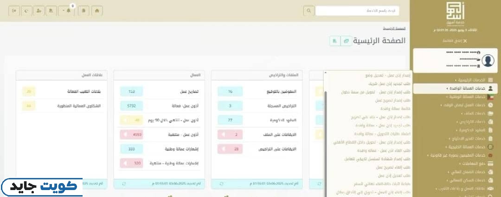
Task: Expand خدمات العمالة الوطنية sidebar section
Action: pos(465,97)
